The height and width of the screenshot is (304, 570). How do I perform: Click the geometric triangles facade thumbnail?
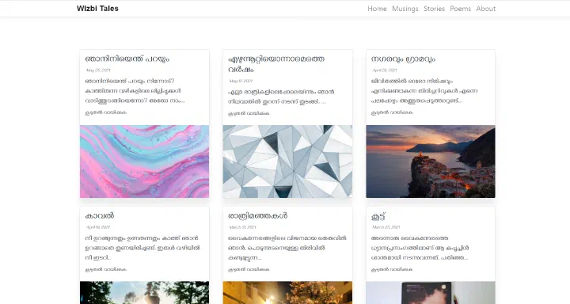click(x=287, y=161)
